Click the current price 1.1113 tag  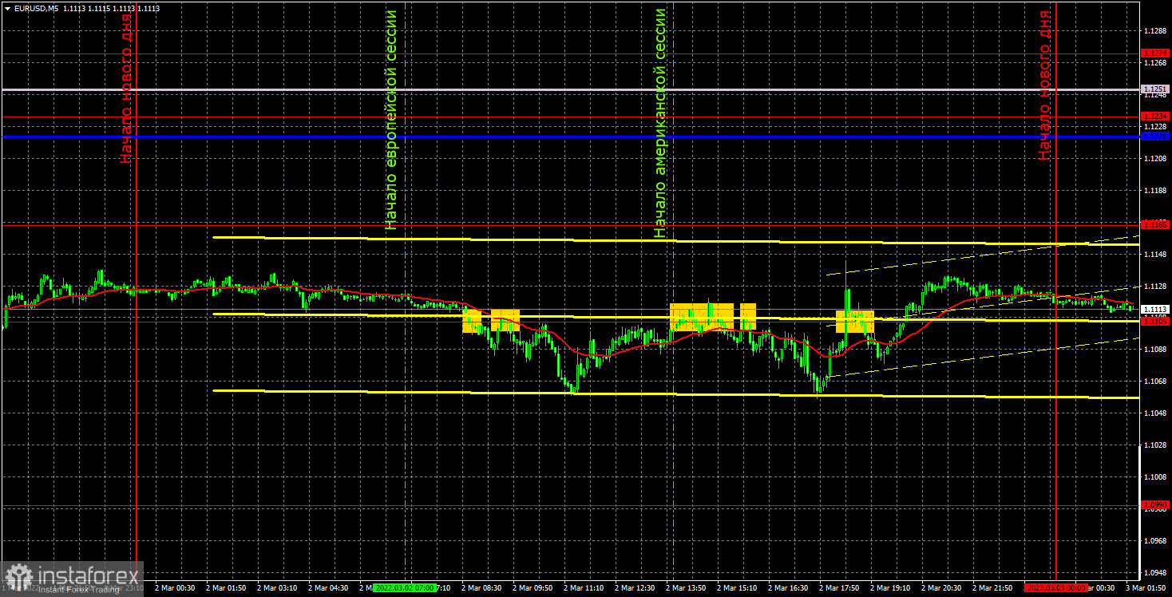(x=1155, y=309)
